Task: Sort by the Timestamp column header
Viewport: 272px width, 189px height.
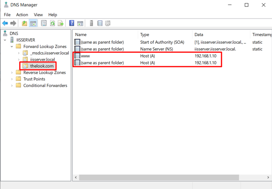Action: pos(261,34)
